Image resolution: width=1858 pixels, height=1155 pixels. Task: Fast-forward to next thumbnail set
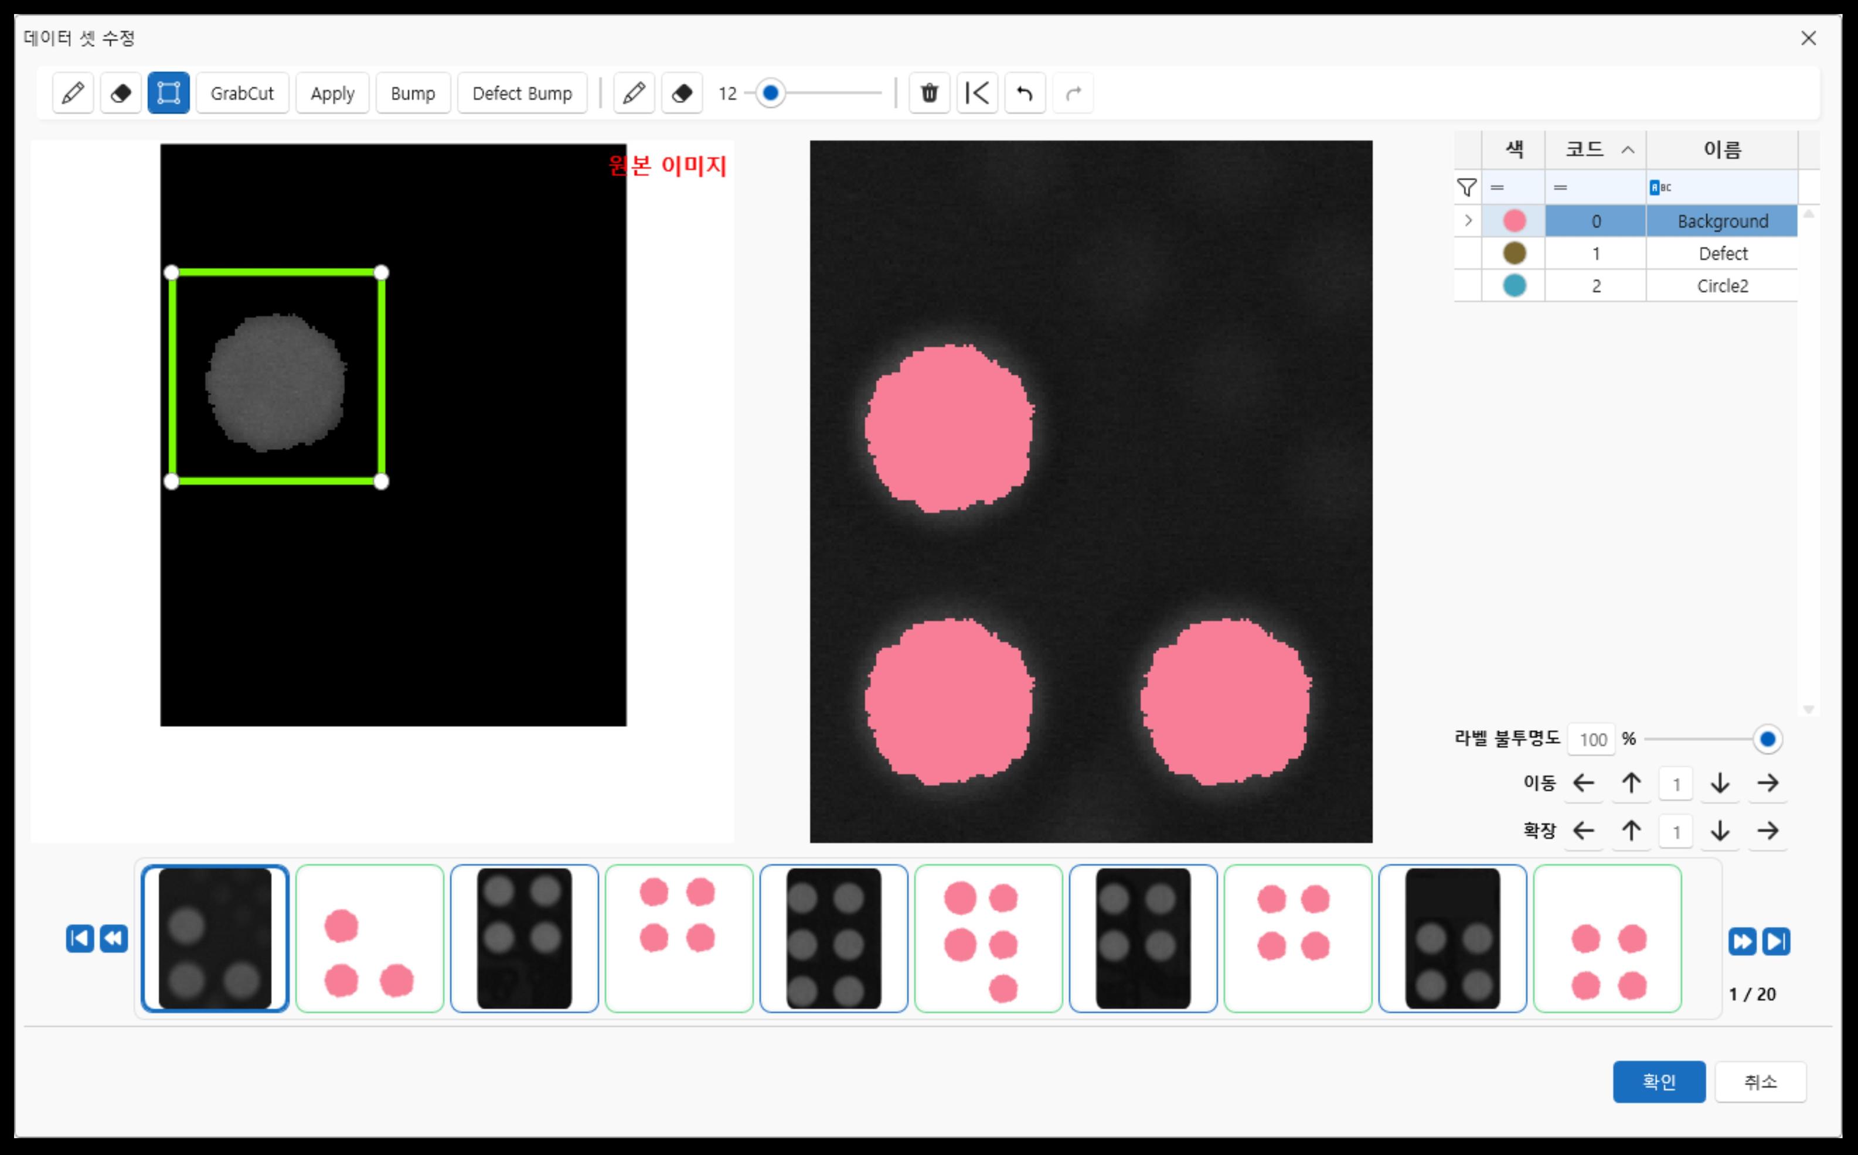pyautogui.click(x=1742, y=941)
